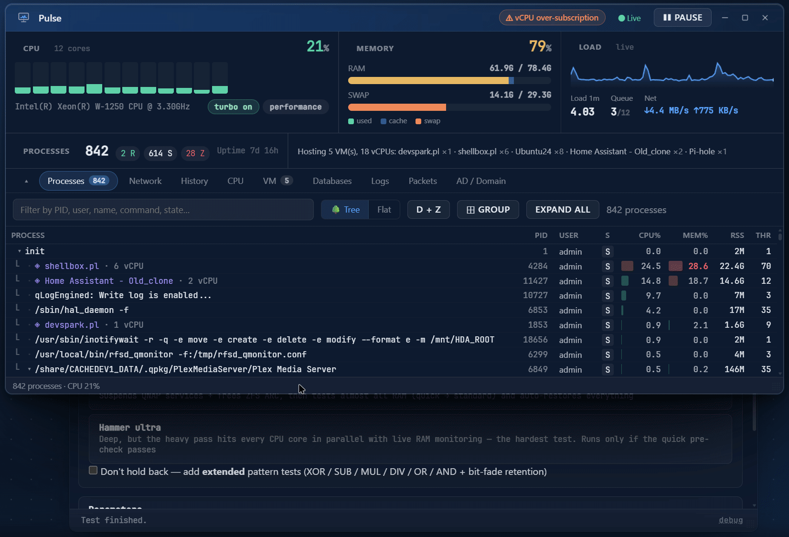Image resolution: width=789 pixels, height=537 pixels.
Task: Toggle the 'turbo on' CPU badge
Action: click(x=233, y=107)
